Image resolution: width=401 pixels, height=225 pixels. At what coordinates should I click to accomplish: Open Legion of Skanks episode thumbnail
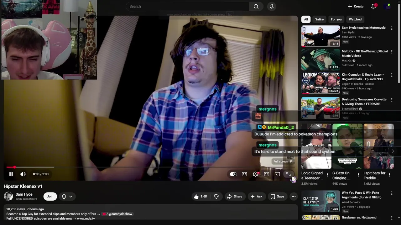[x=320, y=83]
